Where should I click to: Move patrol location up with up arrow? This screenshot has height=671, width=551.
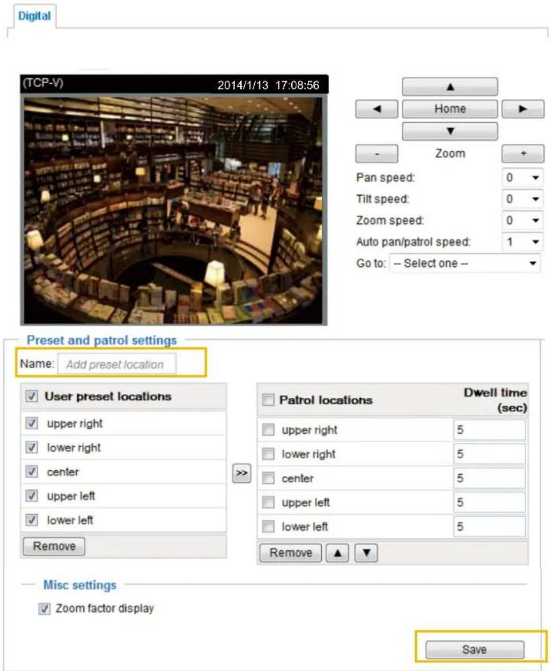337,553
